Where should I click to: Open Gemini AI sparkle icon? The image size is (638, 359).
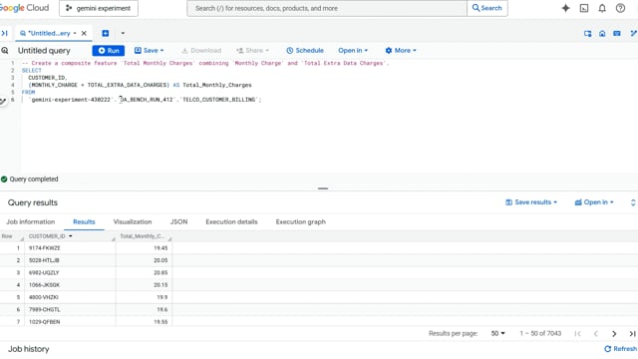[565, 8]
